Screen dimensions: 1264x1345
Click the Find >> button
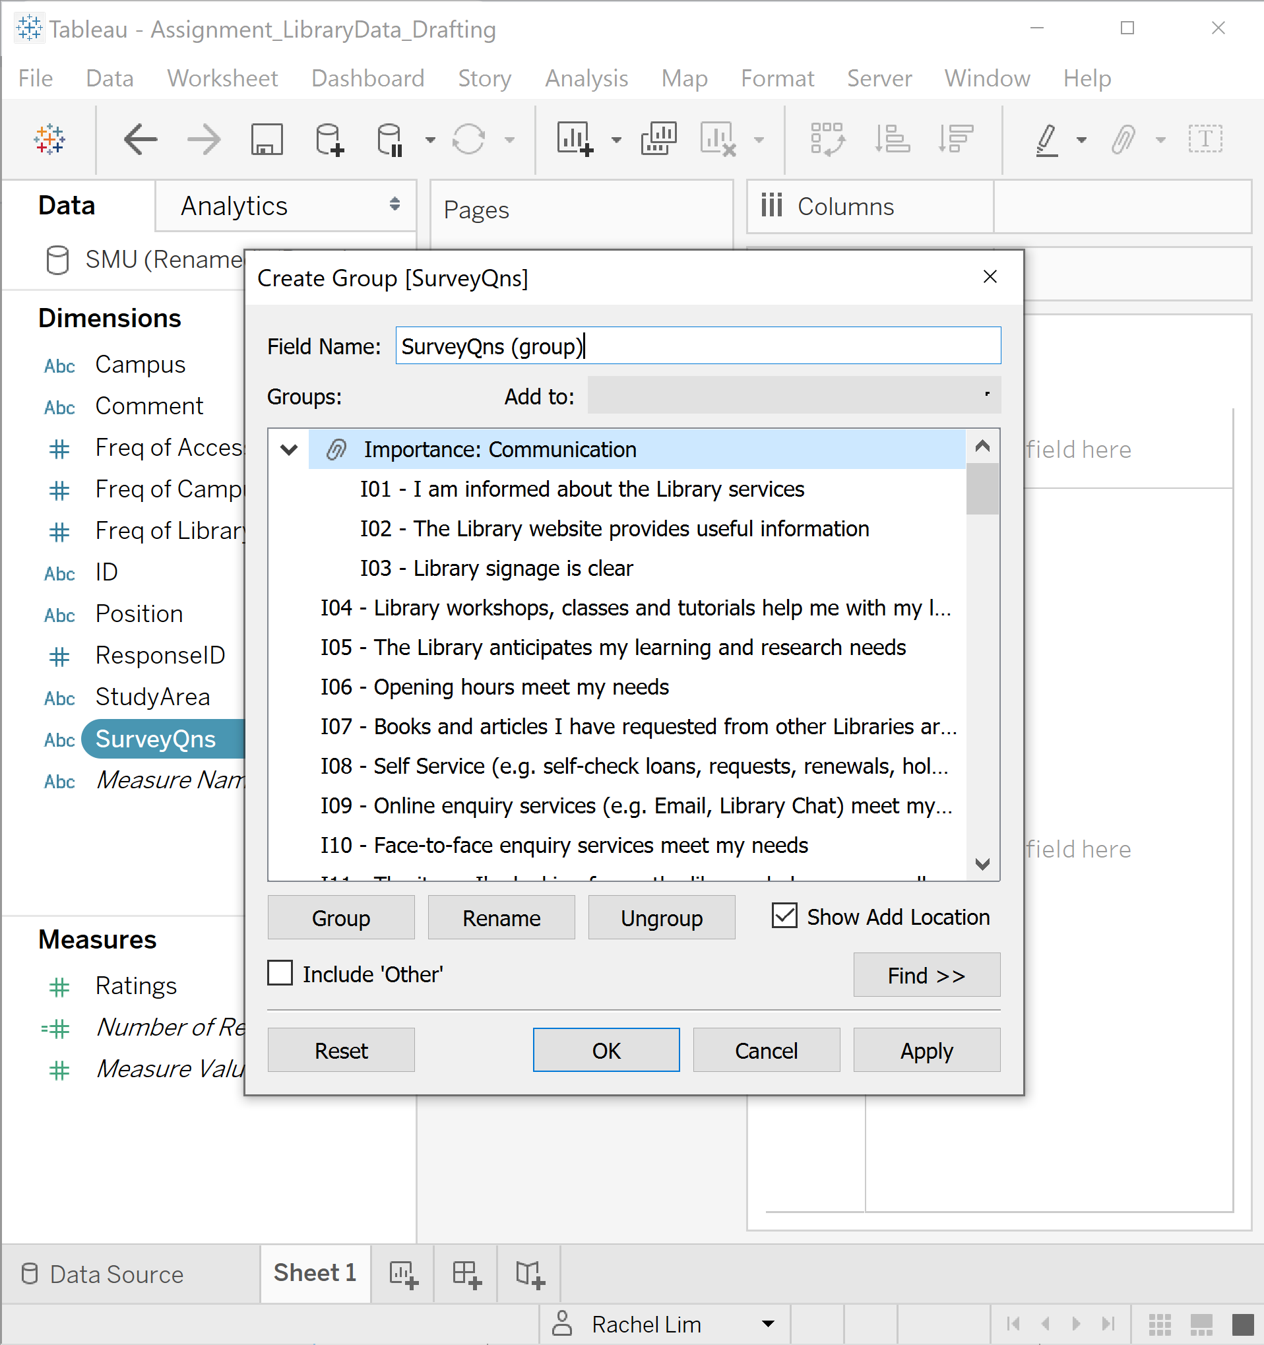click(926, 975)
